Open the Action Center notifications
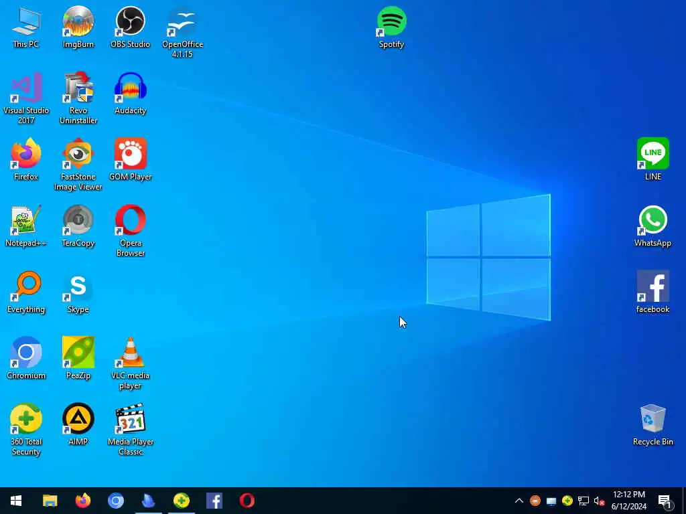 click(665, 501)
